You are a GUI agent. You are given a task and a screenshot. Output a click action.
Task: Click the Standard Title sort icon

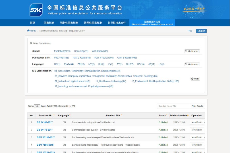pos(121,115)
